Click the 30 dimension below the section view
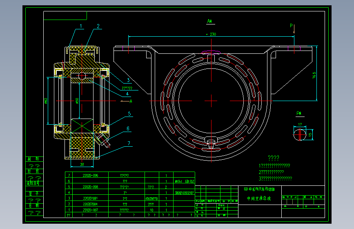The image size is (354, 229). 82,165
